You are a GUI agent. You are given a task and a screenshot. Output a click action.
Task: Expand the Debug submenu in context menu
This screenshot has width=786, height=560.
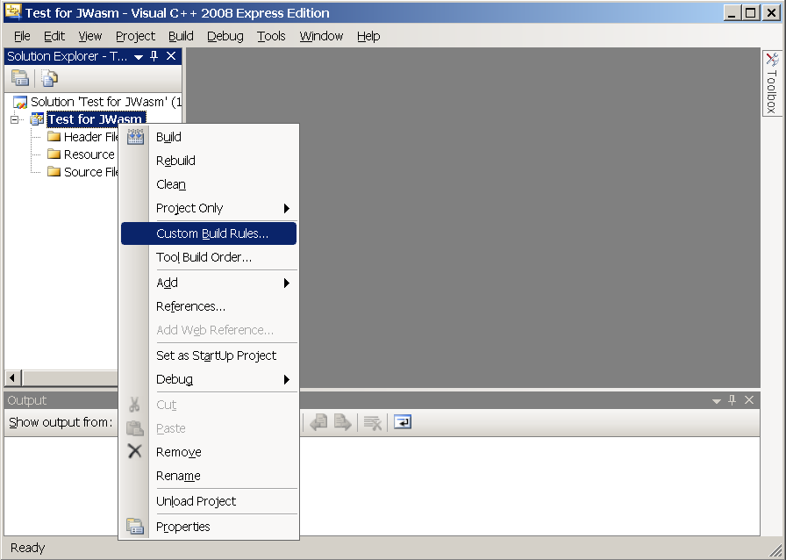(286, 379)
